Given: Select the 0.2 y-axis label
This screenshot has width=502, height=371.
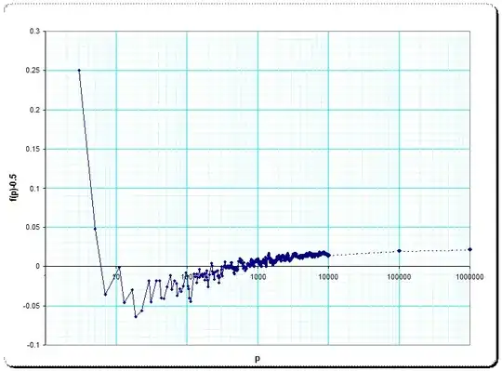Looking at the screenshot, I should point(35,110).
